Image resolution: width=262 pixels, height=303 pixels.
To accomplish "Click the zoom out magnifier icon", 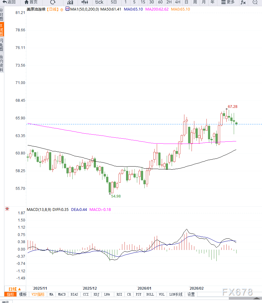I will 255,2.
